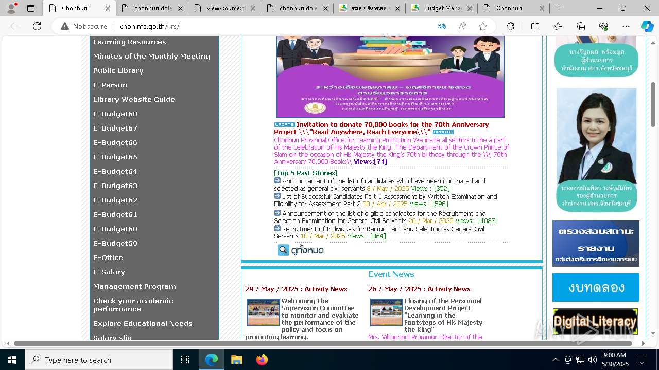Launch Firefox from the taskbar
659x370 pixels.
pos(262,360)
